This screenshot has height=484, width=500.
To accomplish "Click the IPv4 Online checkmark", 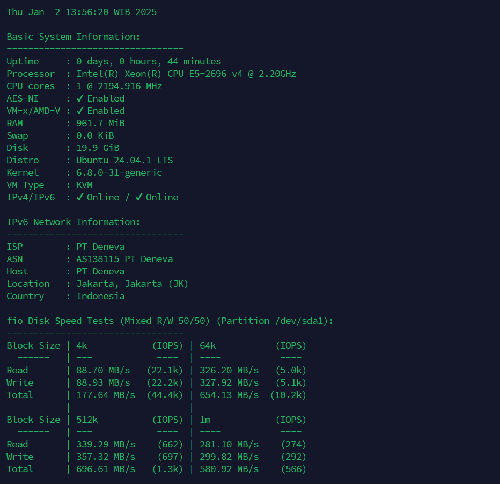I will coord(80,197).
